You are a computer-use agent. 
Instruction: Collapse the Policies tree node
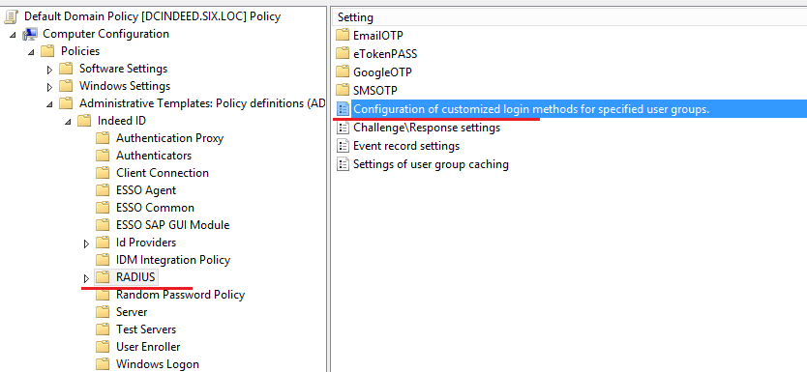[31, 52]
